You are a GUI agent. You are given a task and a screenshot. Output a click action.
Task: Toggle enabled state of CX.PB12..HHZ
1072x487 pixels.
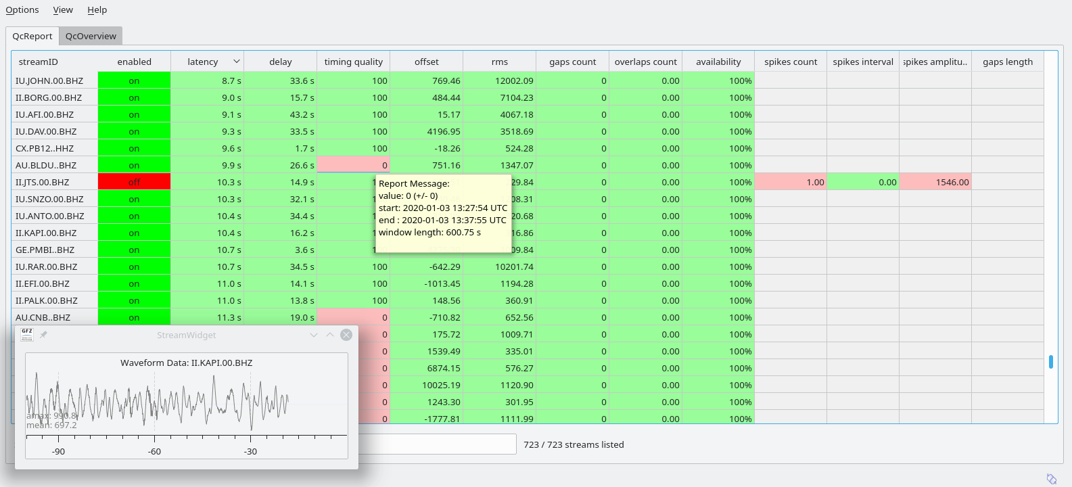(134, 148)
